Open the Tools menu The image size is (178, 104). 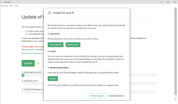[11, 6]
